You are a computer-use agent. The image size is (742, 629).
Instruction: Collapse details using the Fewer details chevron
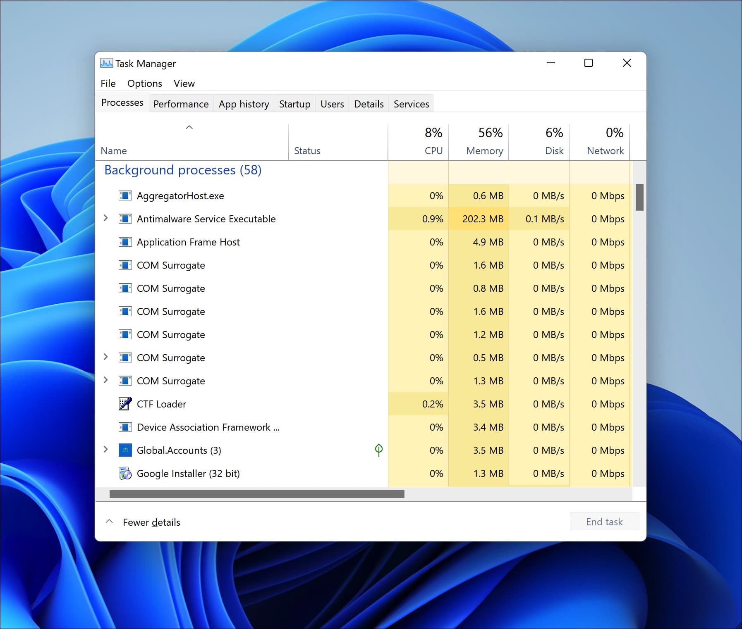(x=109, y=522)
